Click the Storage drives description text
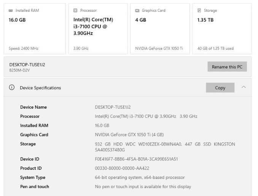The height and width of the screenshot is (196, 258). [x=165, y=147]
